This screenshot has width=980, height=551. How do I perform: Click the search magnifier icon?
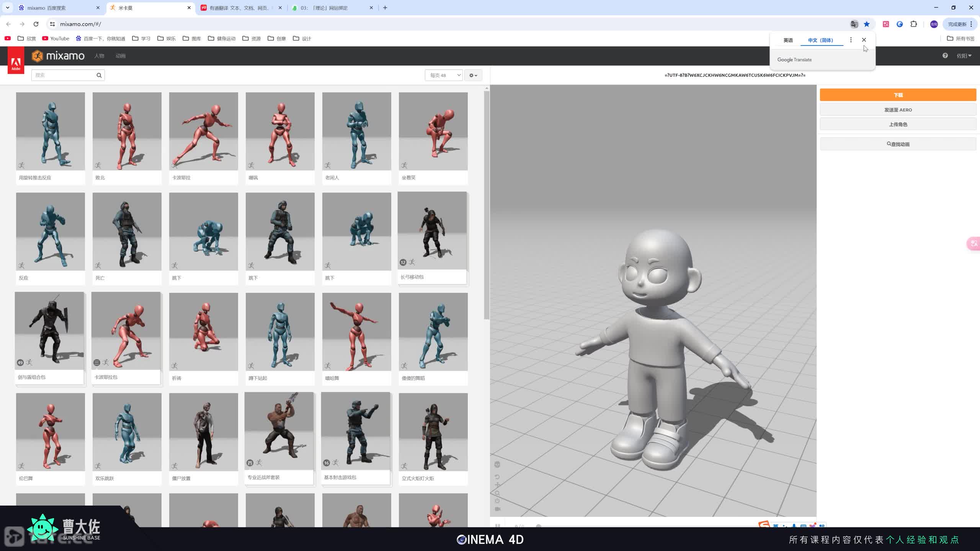point(99,75)
